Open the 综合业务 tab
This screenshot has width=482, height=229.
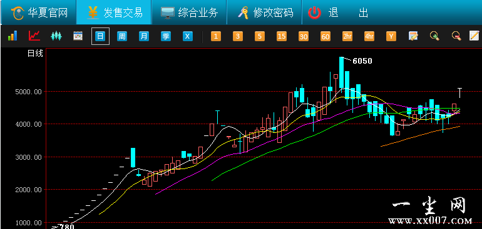pos(189,12)
